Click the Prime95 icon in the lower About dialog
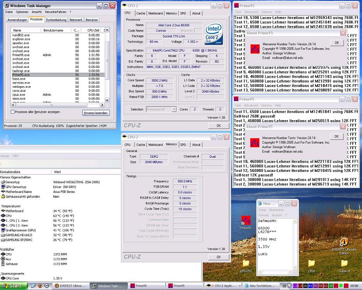This screenshot has width=362, height=290. coord(255,143)
